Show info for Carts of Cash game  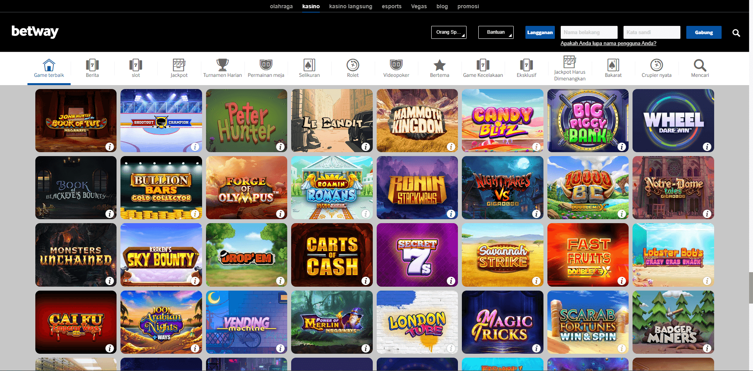366,281
